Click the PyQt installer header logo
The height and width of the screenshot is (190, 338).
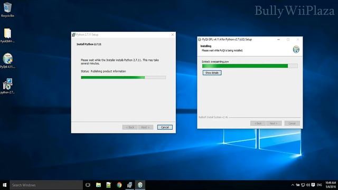[x=296, y=49]
